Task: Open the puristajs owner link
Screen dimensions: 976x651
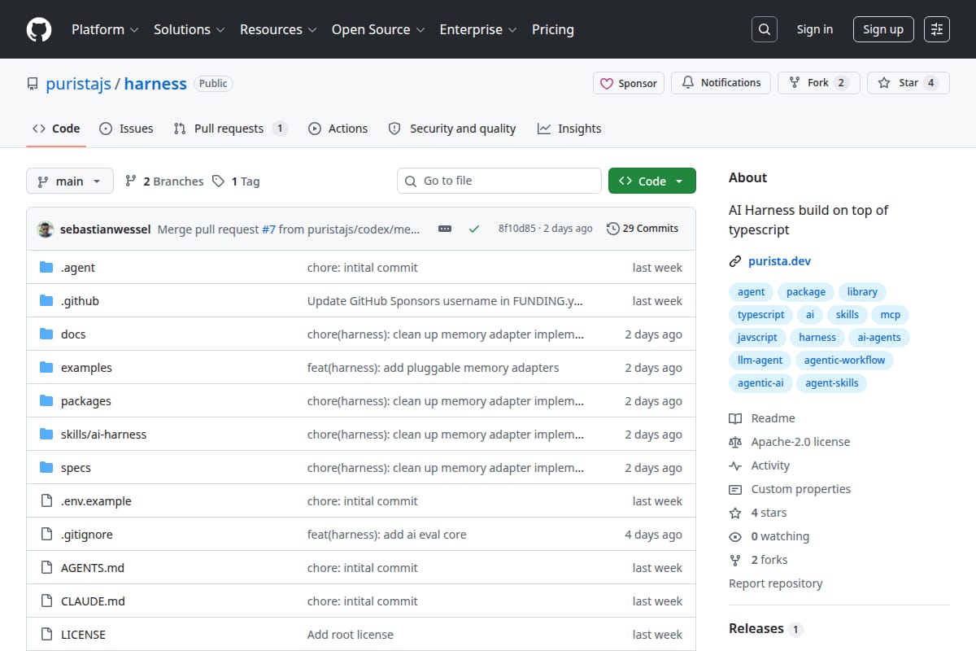Action: 78,84
